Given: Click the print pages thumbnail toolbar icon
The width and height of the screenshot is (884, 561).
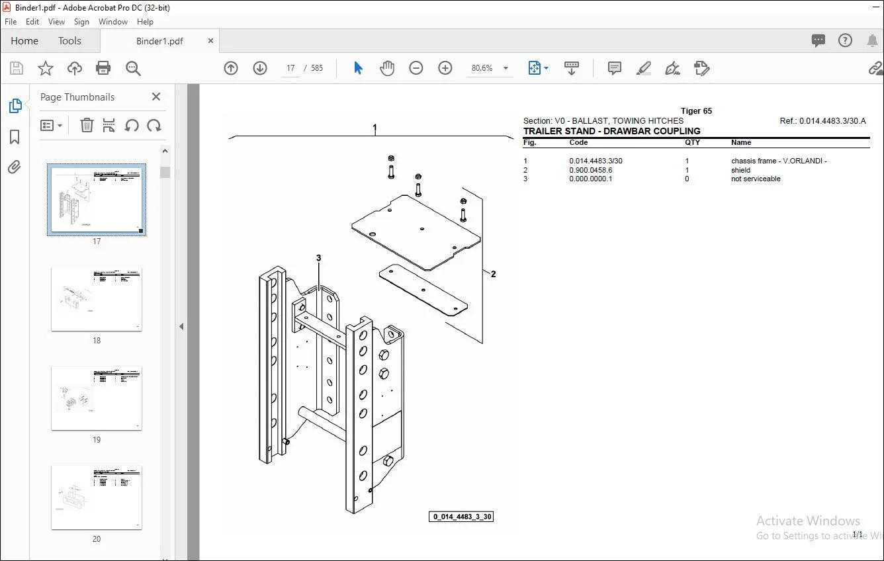Looking at the screenshot, I should coord(109,125).
